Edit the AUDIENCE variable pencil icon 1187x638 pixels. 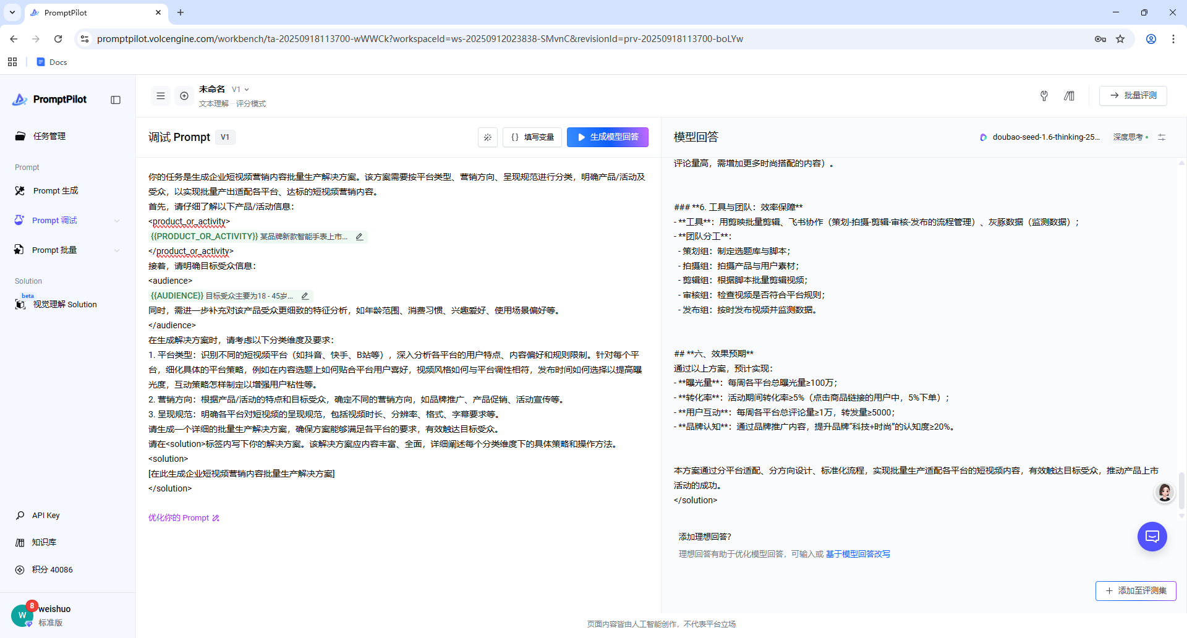305,296
